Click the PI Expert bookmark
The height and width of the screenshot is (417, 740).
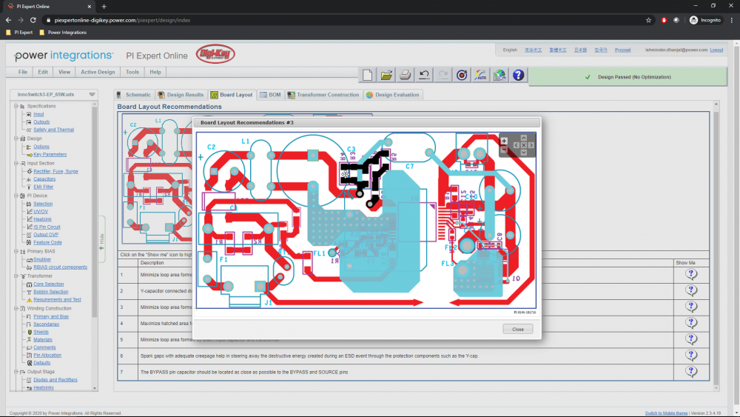19,33
